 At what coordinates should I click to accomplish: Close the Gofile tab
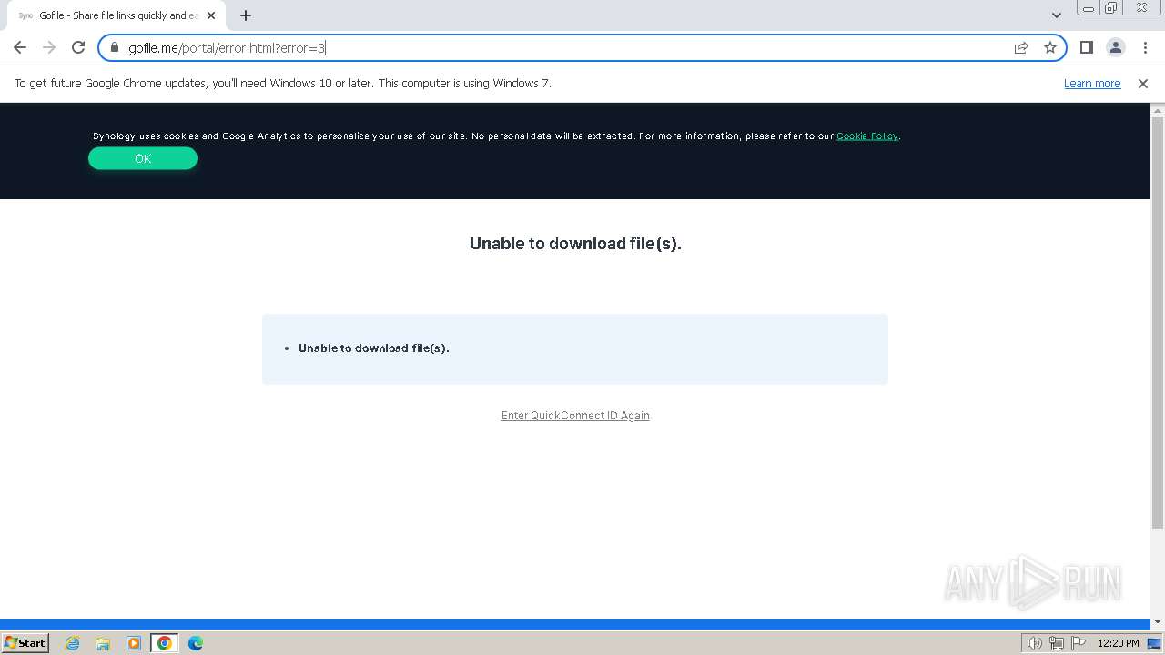211,15
